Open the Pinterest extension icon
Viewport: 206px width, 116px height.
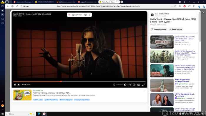click(x=185, y=6)
